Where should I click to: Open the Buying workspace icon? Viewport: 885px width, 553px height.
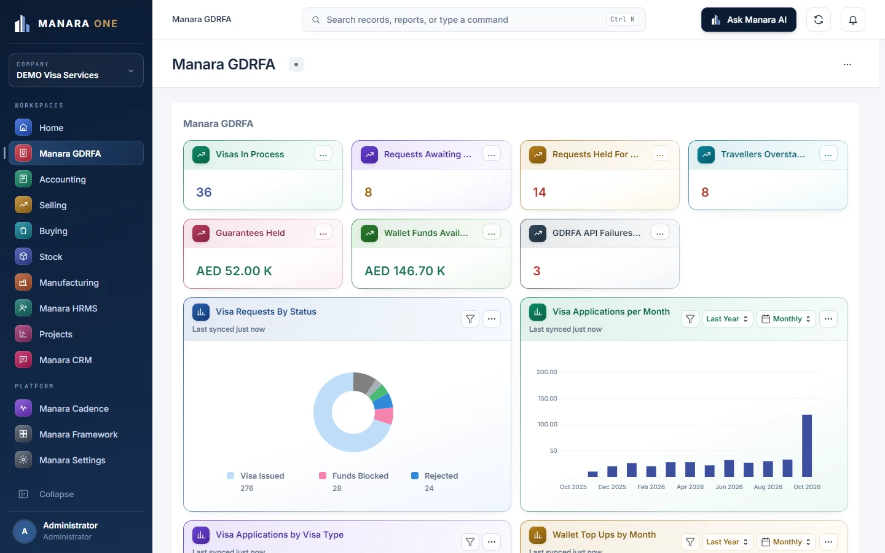pos(23,230)
